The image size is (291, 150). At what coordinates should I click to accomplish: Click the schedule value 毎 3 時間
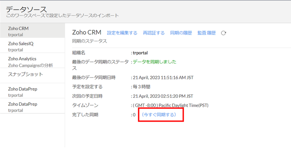(141, 87)
